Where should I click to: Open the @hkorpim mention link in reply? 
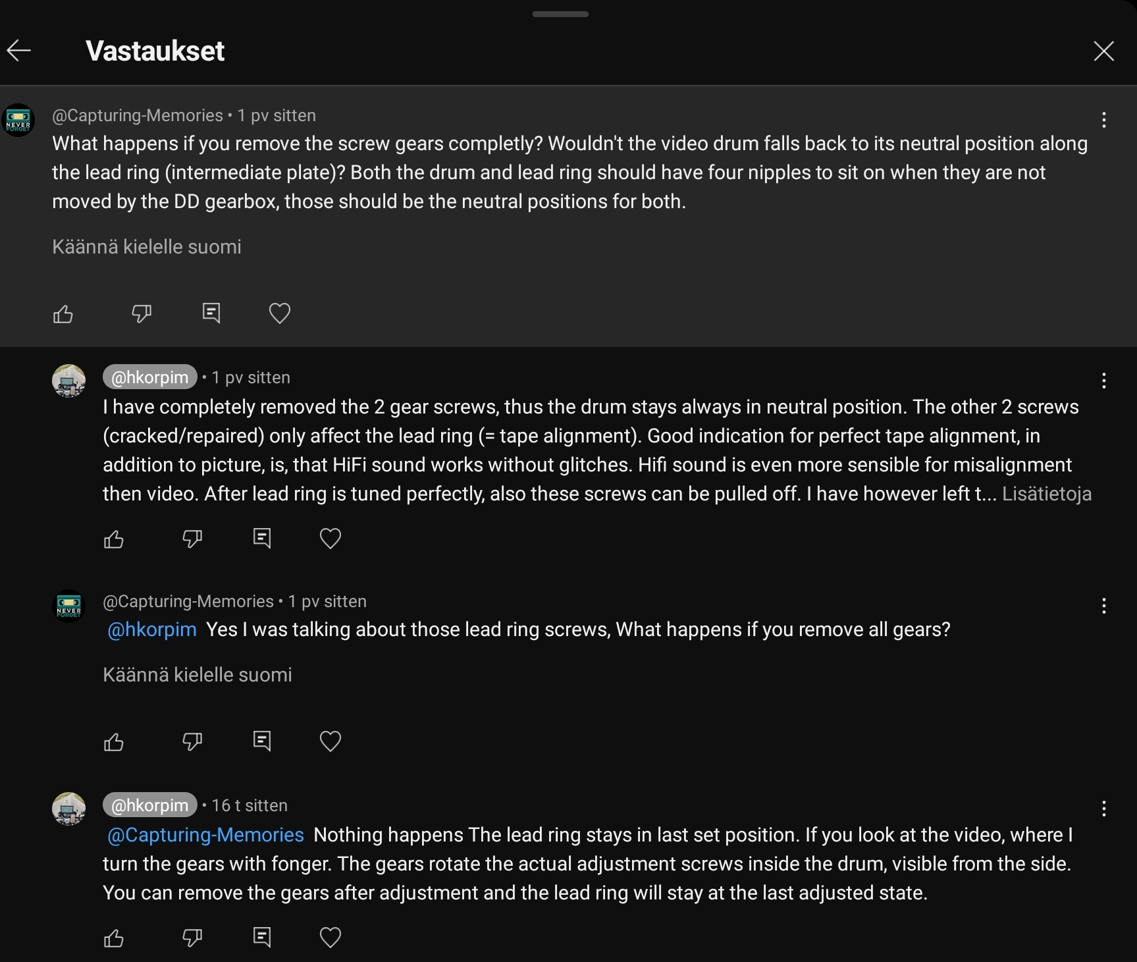[x=152, y=629]
